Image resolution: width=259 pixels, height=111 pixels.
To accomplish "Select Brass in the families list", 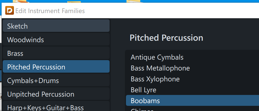I will 56,53.
